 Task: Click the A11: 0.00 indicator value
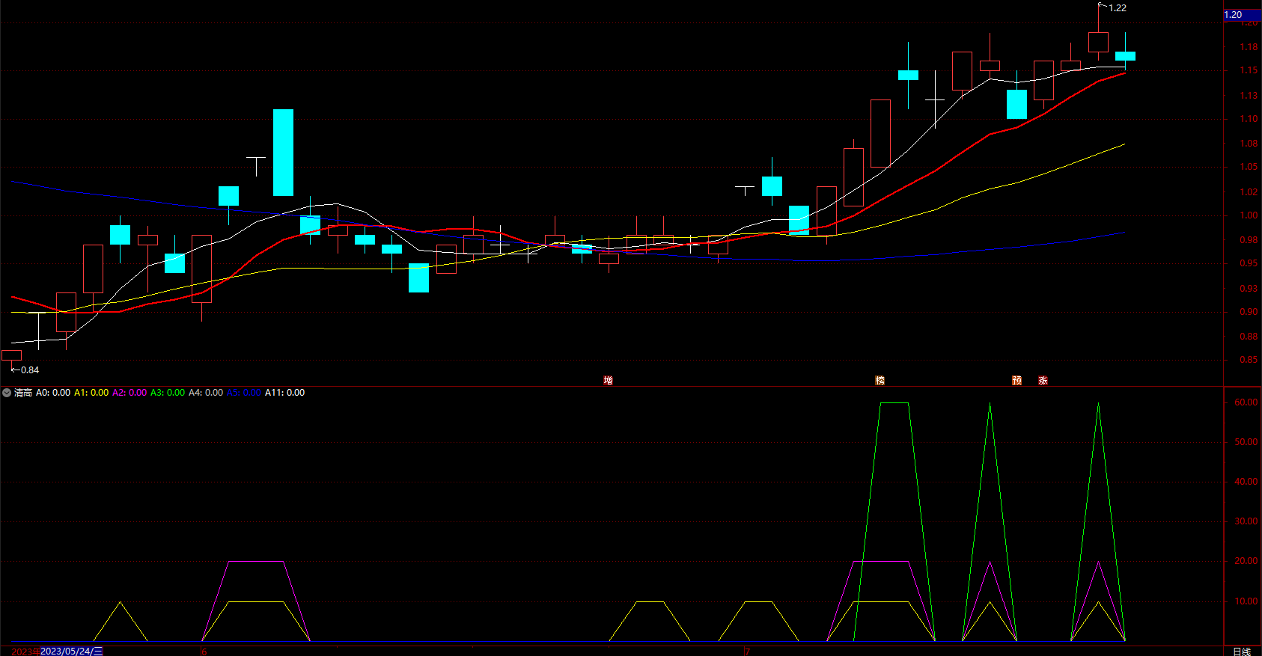(285, 393)
